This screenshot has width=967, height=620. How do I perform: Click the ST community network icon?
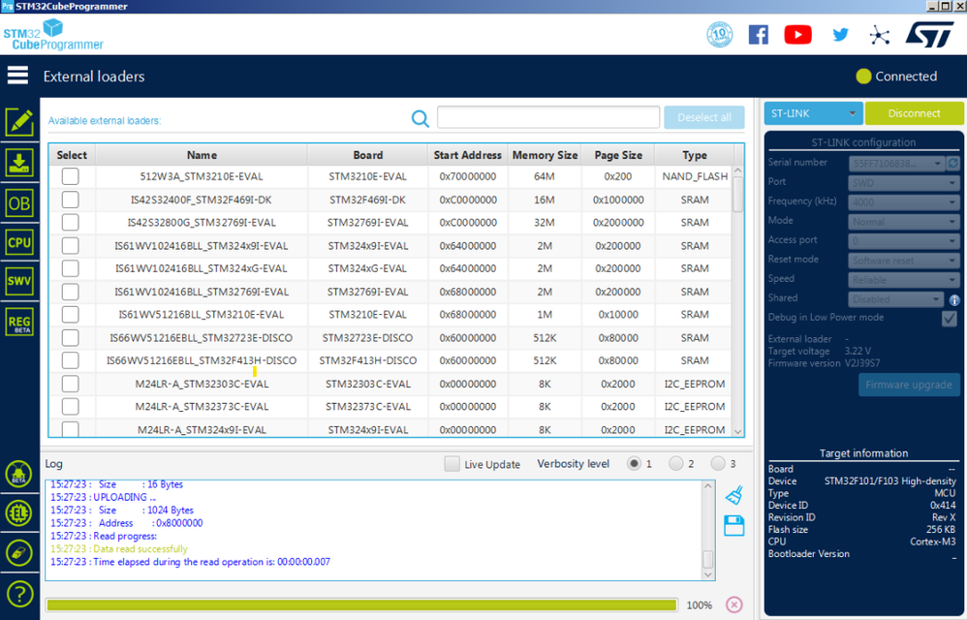point(880,35)
